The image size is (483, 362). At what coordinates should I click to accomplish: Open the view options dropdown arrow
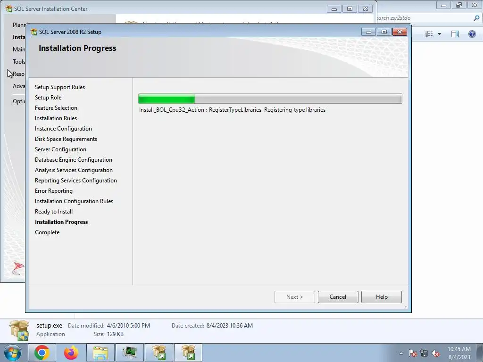pyautogui.click(x=439, y=34)
